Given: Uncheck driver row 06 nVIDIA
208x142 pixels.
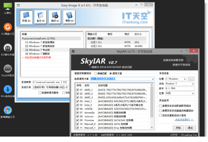Looking at the screenshot, I should pyautogui.click(x=77, y=109).
